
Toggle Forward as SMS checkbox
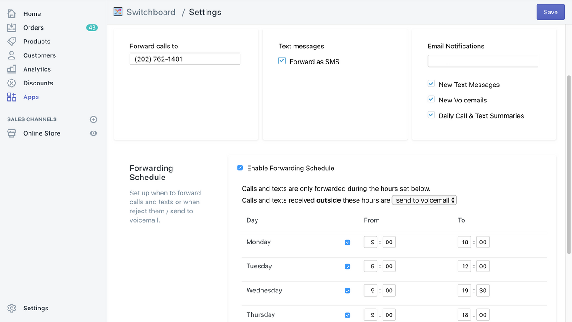[x=282, y=61]
